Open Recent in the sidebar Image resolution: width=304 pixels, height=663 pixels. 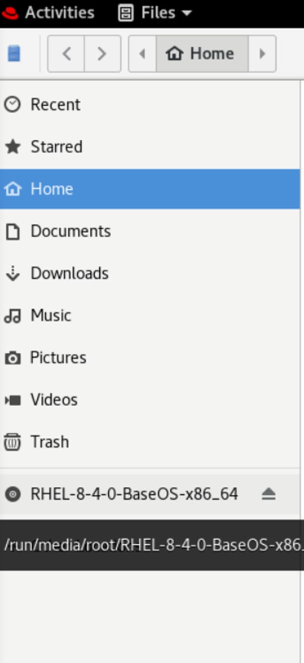point(150,105)
